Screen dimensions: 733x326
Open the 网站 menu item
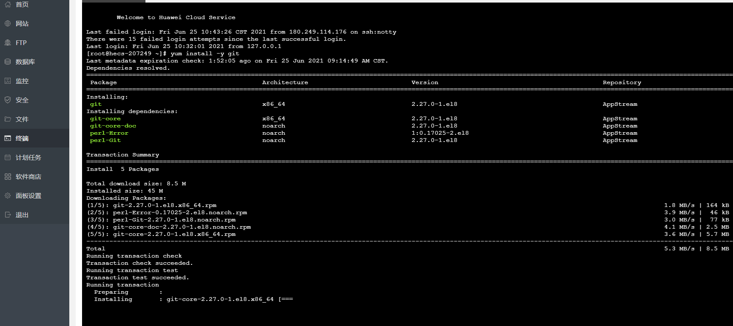tap(34, 23)
